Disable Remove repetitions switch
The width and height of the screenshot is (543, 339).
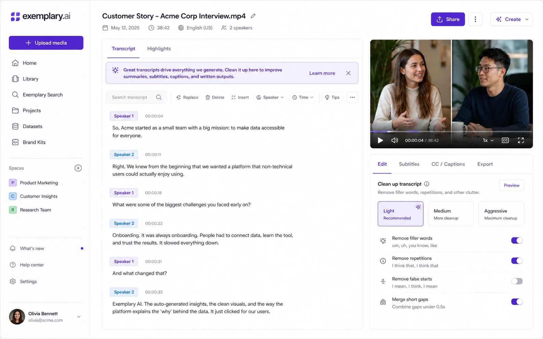click(517, 261)
